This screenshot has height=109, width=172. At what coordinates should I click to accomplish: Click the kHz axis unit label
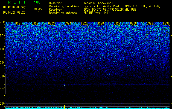click(2, 22)
